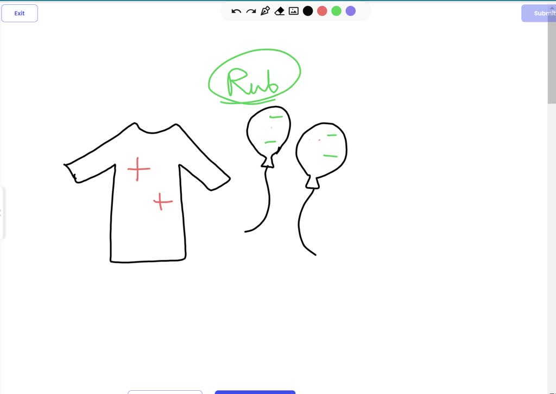Click the blue button below the canvas
The height and width of the screenshot is (394, 556).
(x=255, y=392)
